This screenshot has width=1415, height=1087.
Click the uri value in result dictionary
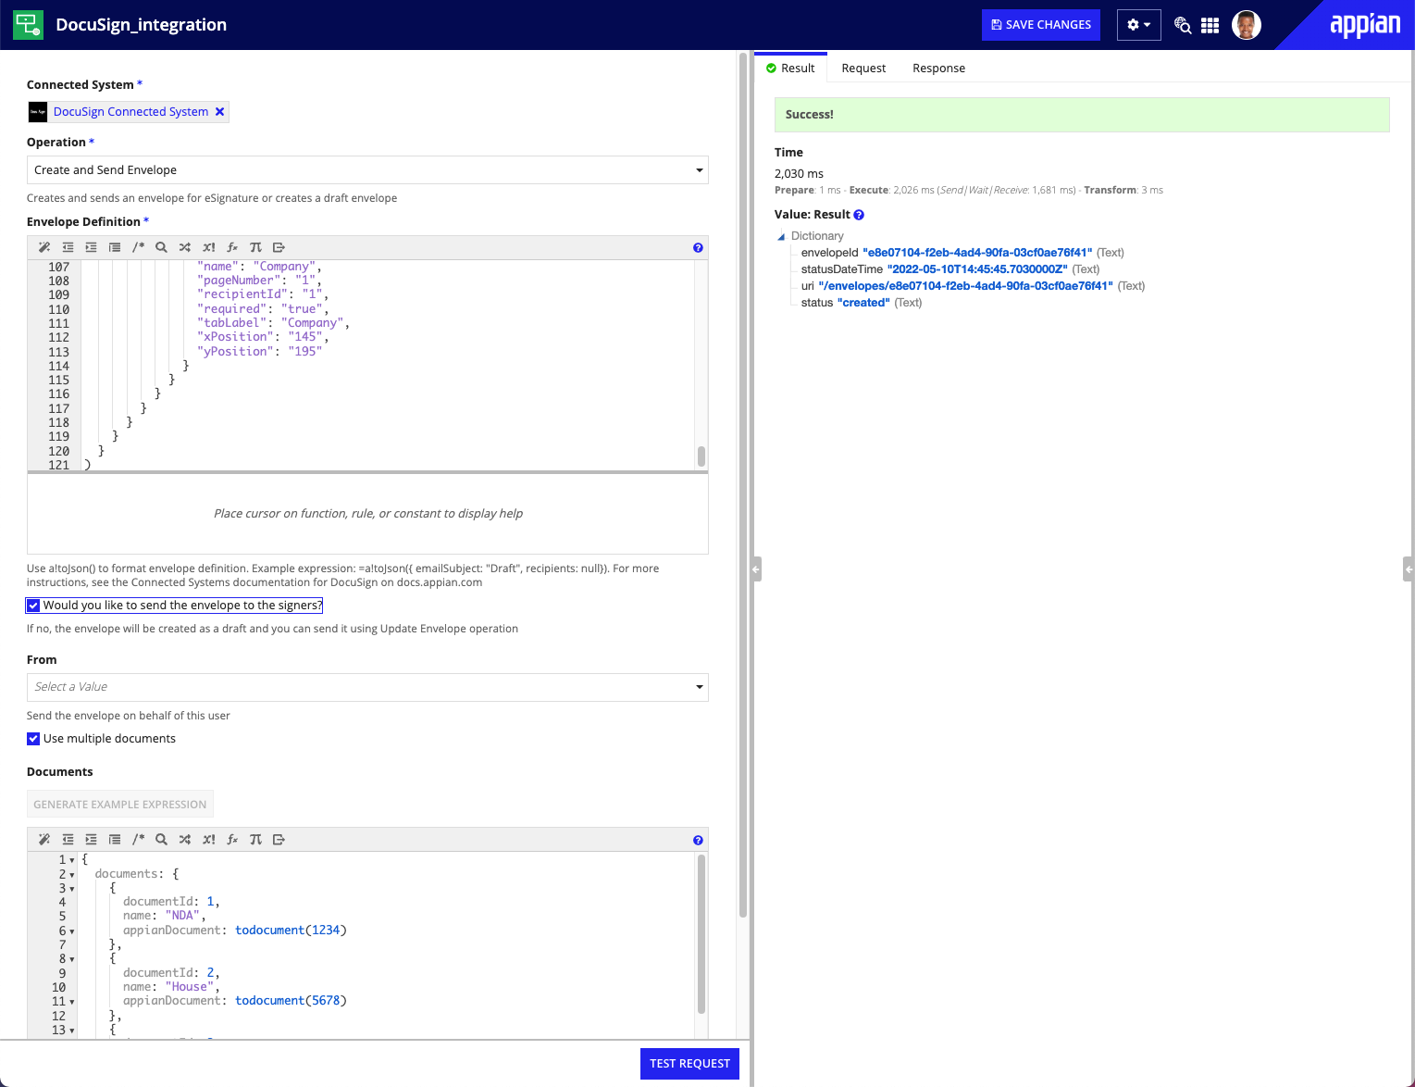point(966,286)
